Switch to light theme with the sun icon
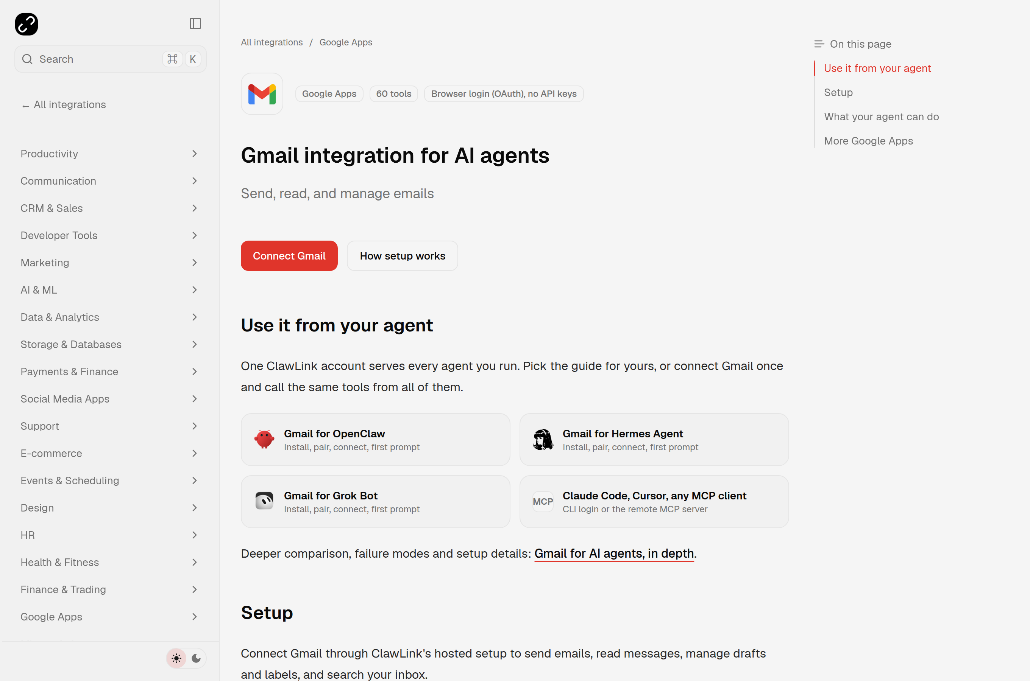The image size is (1030, 681). (x=176, y=658)
